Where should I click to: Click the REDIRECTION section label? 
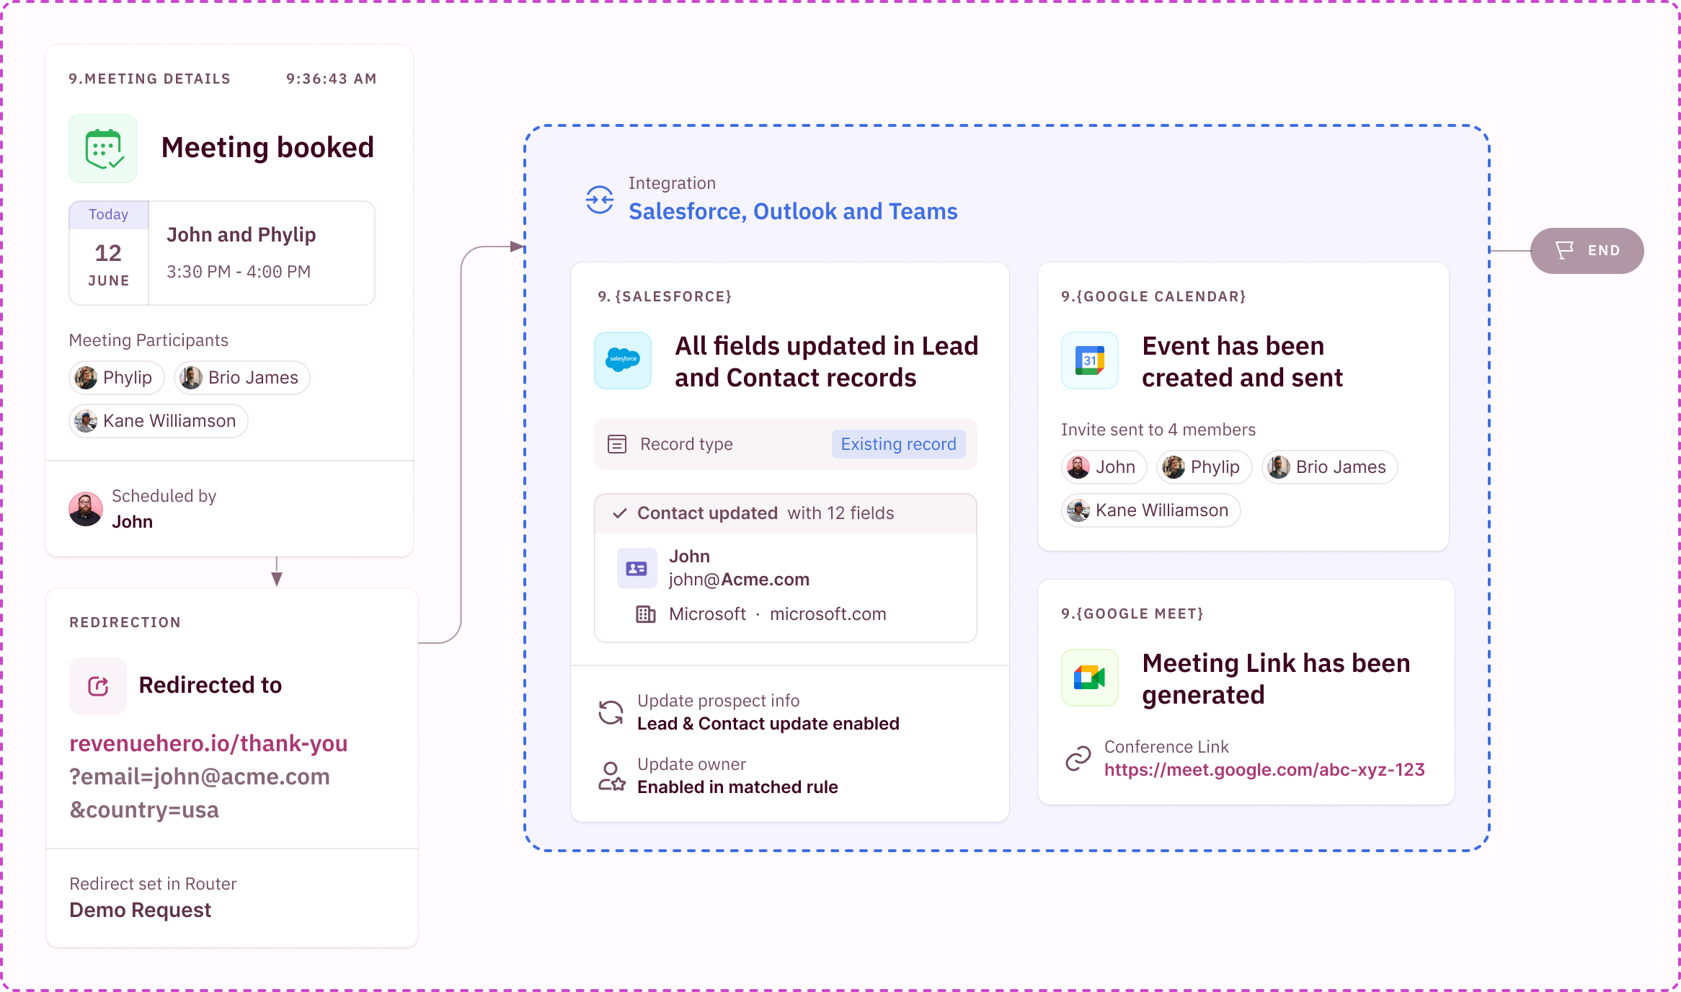[125, 622]
